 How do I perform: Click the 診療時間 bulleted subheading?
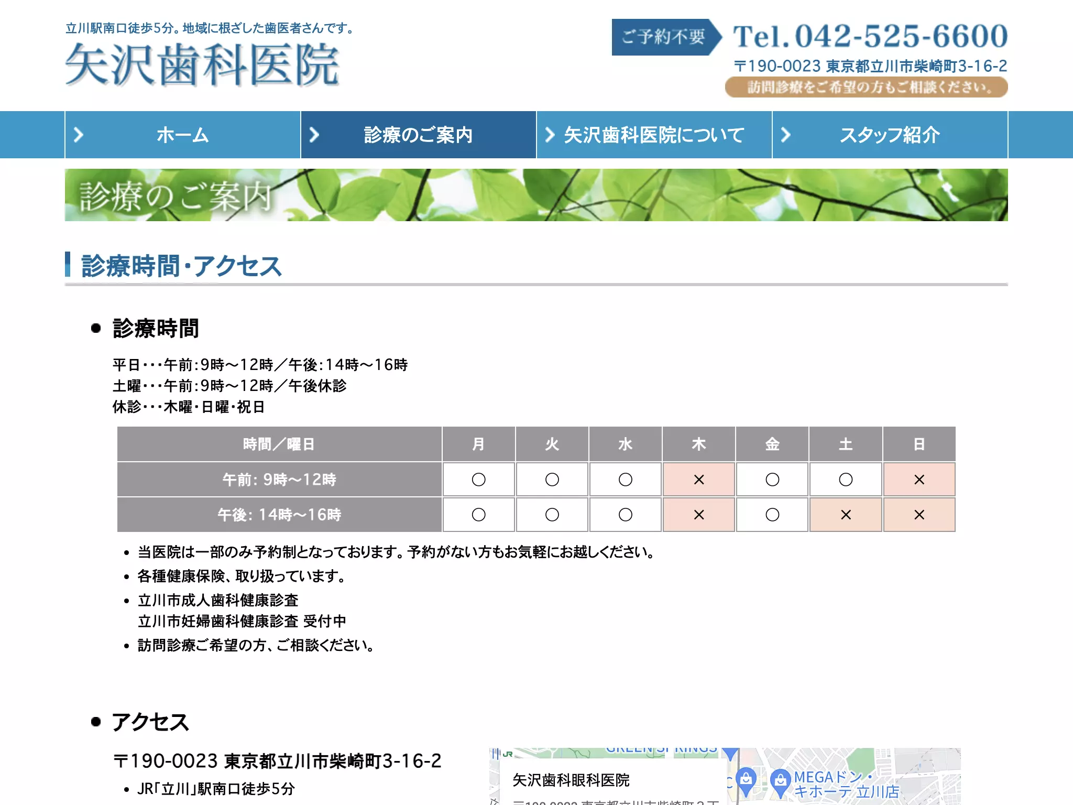(x=156, y=329)
